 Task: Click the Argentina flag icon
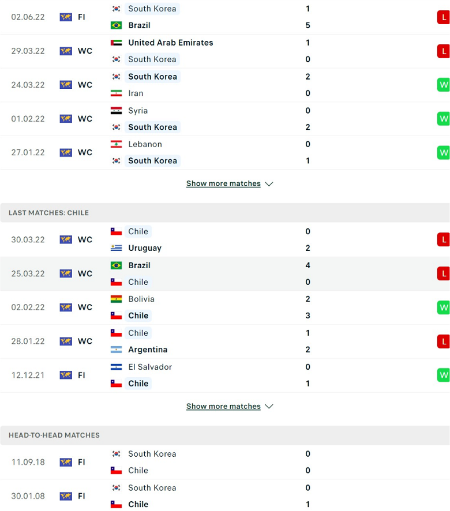click(116, 350)
